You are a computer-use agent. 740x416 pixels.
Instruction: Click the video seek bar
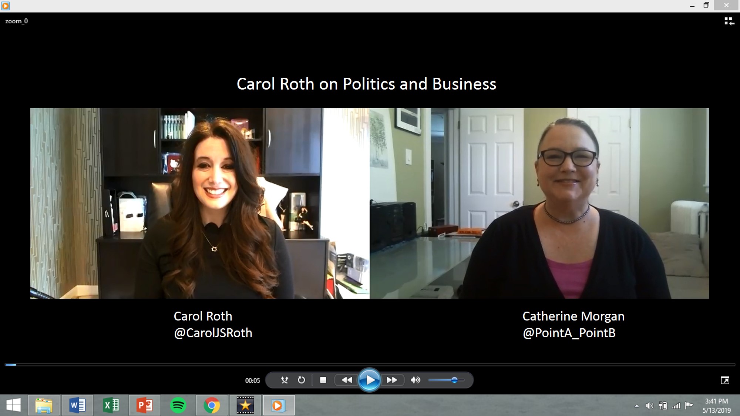pos(370,365)
